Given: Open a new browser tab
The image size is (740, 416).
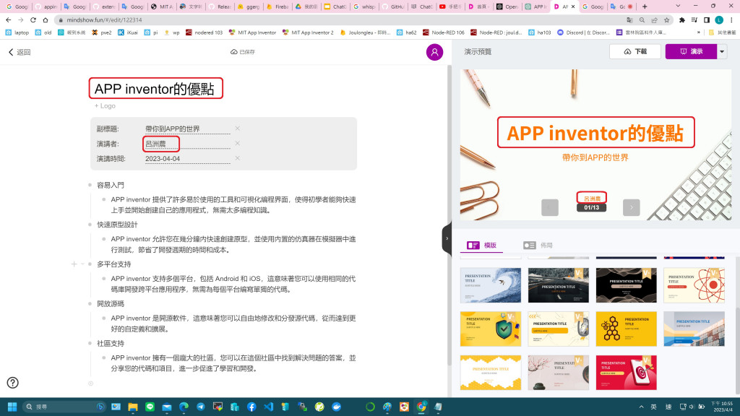Looking at the screenshot, I should point(645,6).
